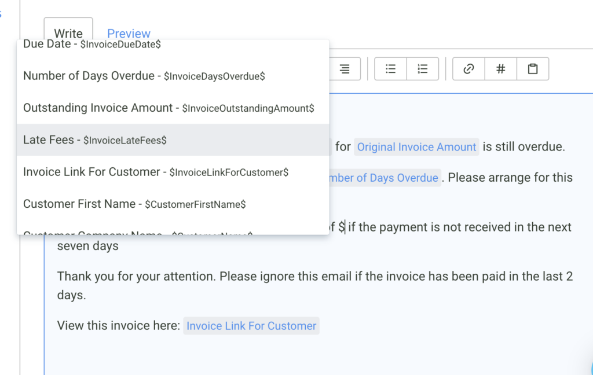The image size is (593, 375).
Task: Open the Preview tab
Action: pos(129,34)
